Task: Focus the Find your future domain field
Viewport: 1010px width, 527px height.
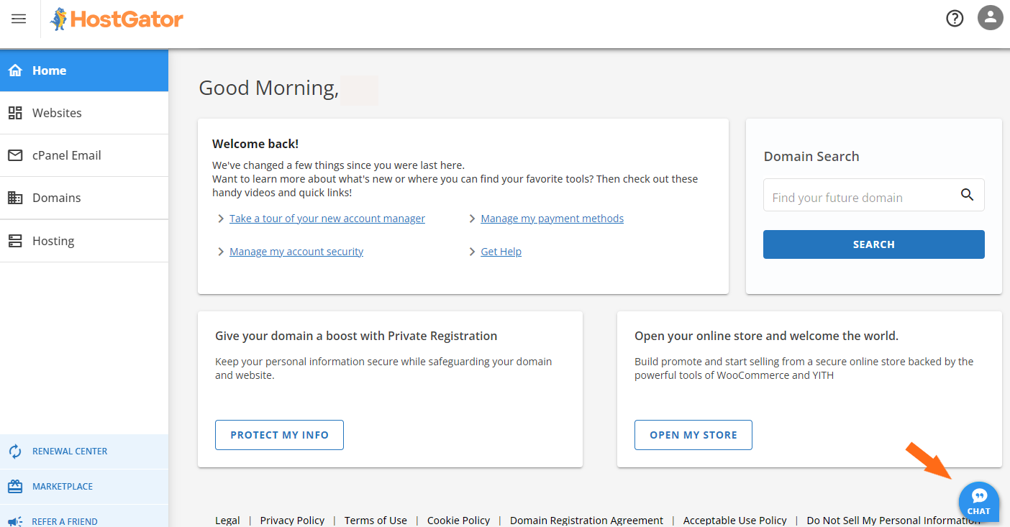Action: (x=860, y=197)
